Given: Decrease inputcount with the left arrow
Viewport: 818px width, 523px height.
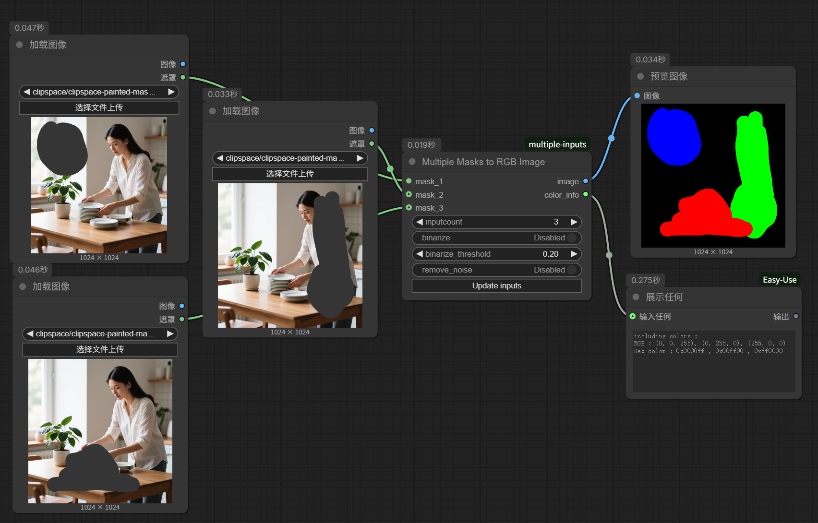Looking at the screenshot, I should (420, 222).
